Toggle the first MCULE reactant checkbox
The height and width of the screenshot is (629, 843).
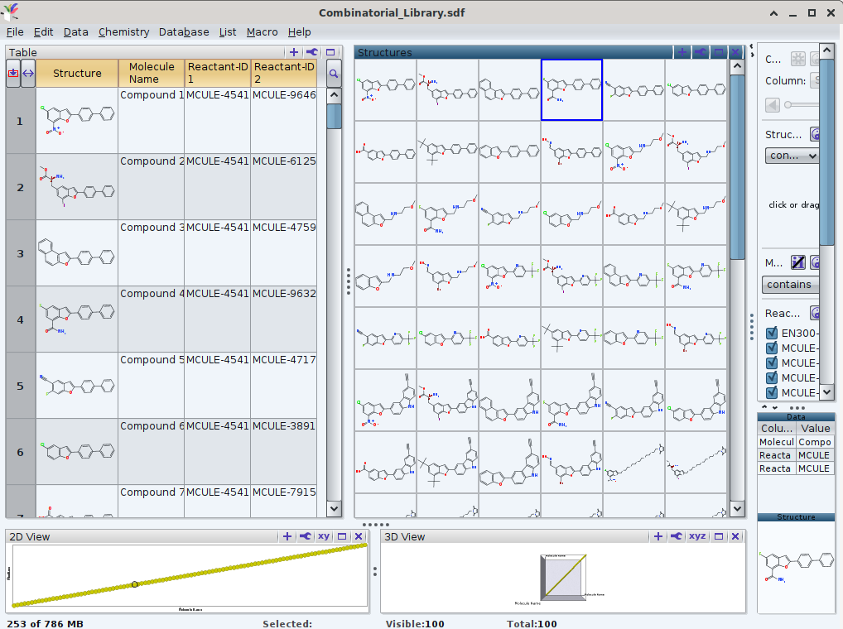(x=772, y=348)
